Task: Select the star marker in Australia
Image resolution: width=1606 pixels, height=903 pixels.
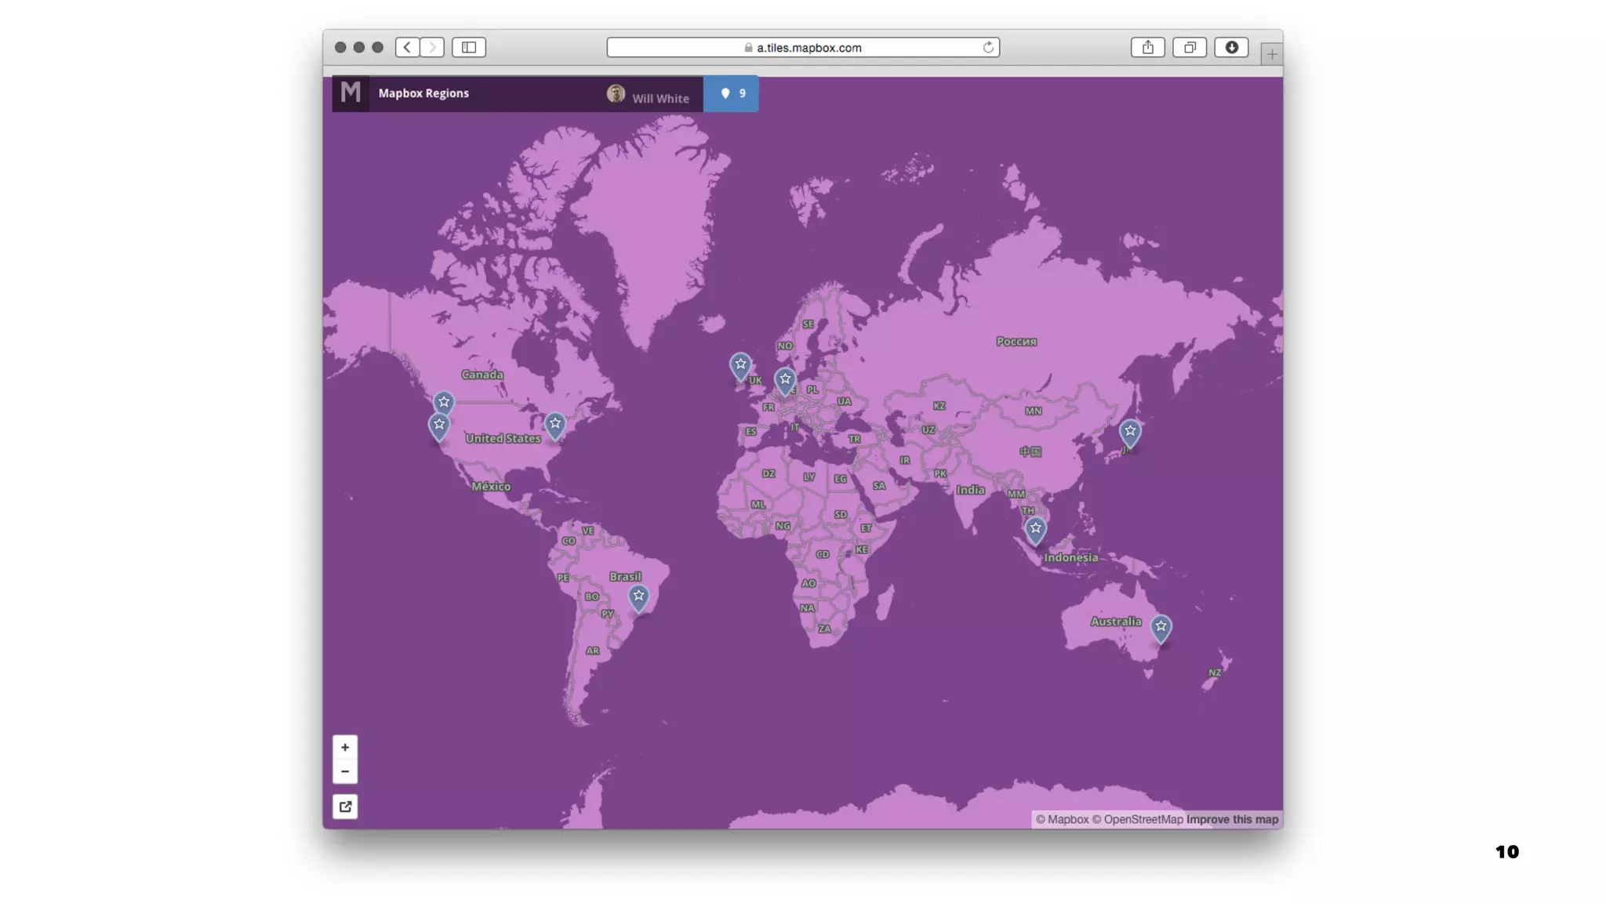Action: 1161,627
